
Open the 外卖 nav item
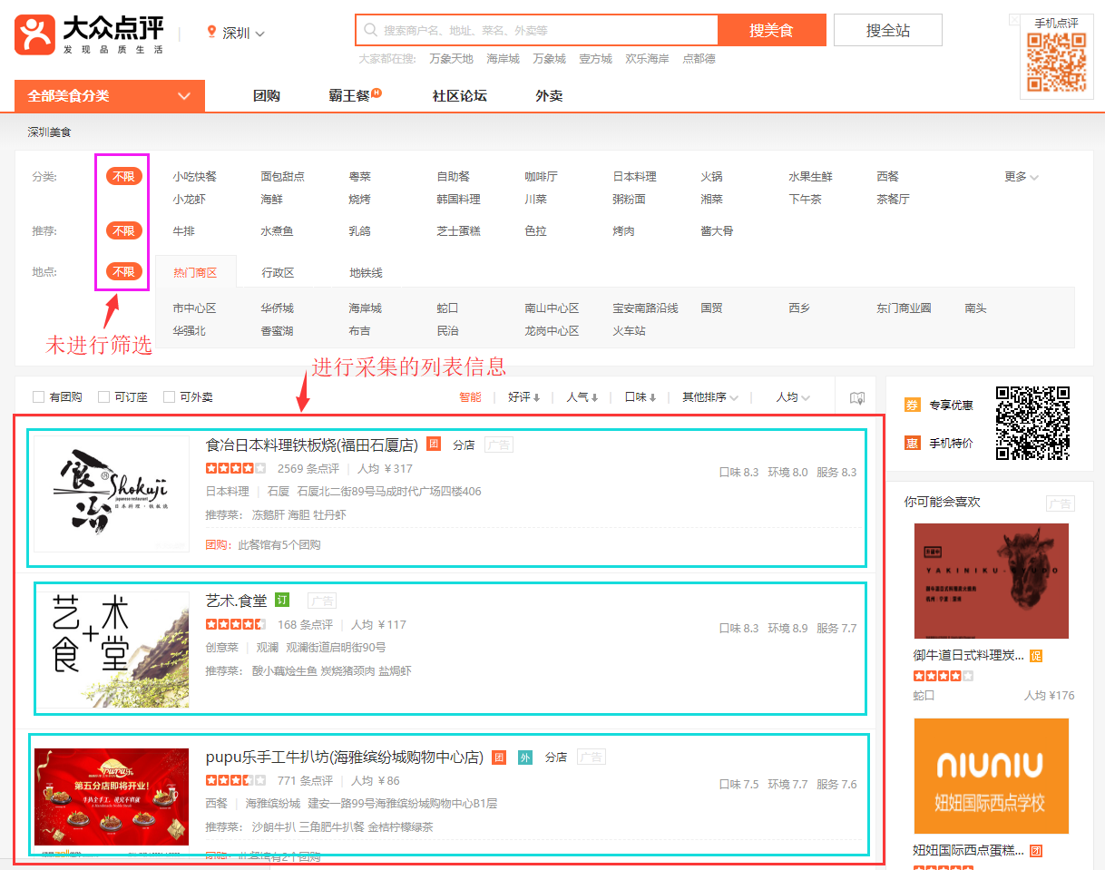click(549, 95)
